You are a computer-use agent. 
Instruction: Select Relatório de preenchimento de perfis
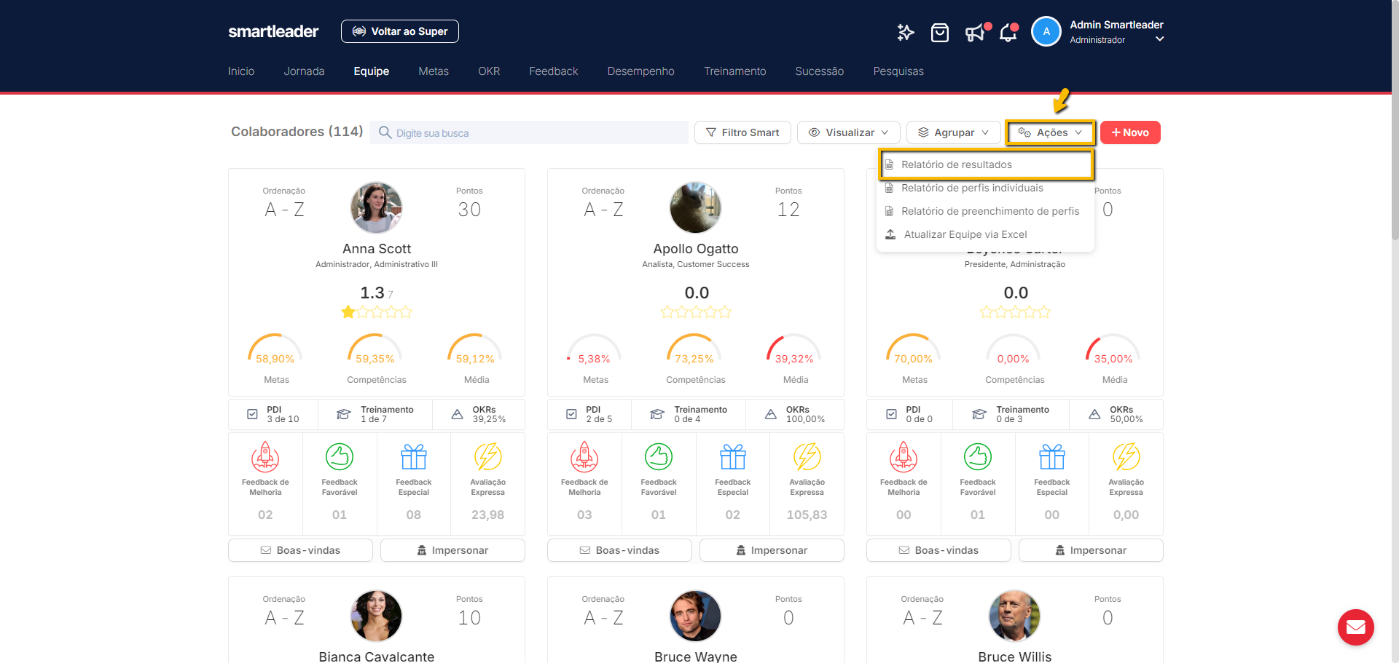(986, 211)
